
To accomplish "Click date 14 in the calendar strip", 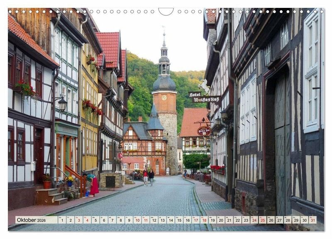I will pyautogui.click(x=171, y=220).
